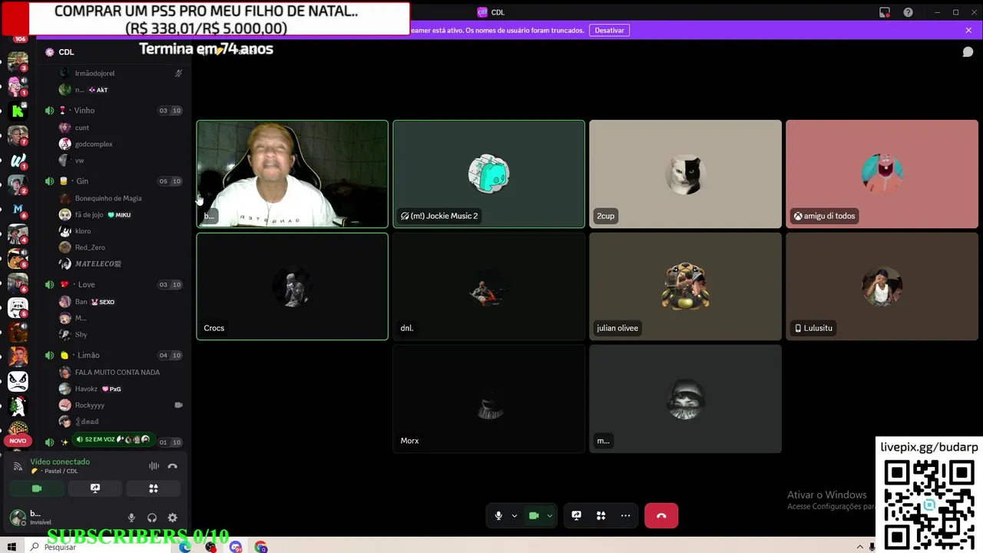983x553 pixels.
Task: Focus the streamer webcam video tile
Action: click(292, 174)
